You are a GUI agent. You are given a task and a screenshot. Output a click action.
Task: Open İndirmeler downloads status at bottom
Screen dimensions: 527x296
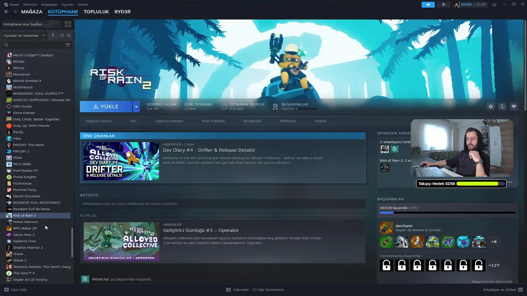click(255, 290)
